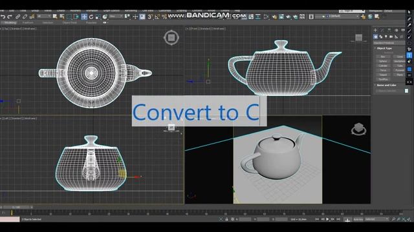
Task: Click Use Pivot Point Center icon
Action: (127, 17)
